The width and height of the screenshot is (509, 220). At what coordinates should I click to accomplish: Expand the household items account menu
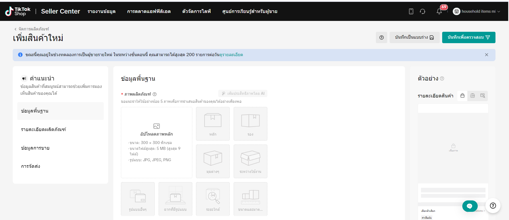[x=477, y=11]
